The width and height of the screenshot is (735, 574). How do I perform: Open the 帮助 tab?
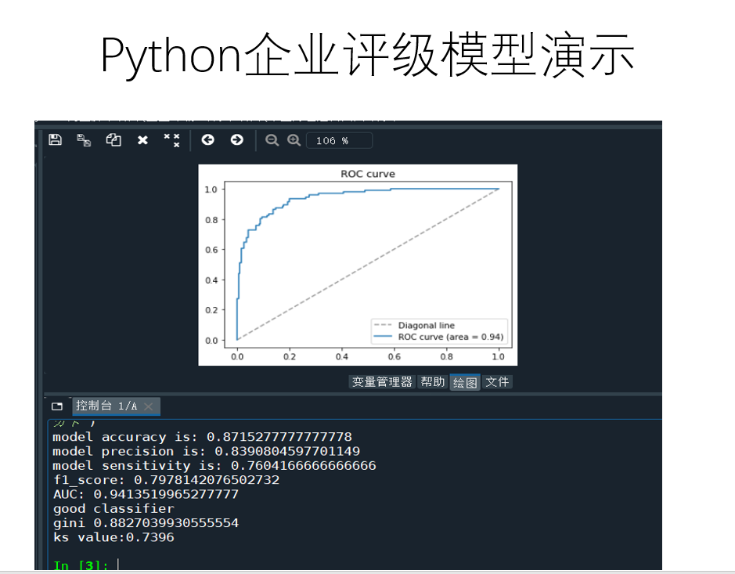tap(432, 381)
